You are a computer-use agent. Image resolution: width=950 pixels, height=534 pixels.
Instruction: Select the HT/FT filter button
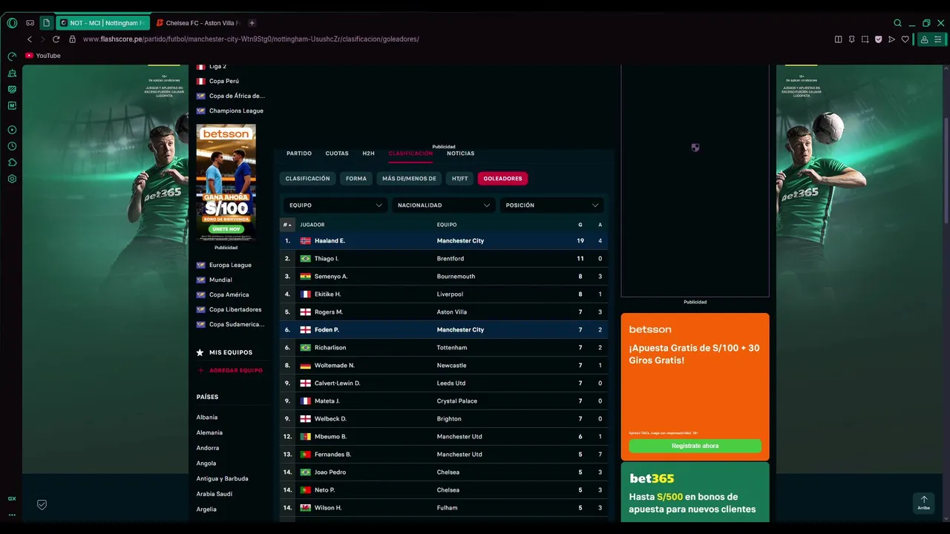pos(460,179)
